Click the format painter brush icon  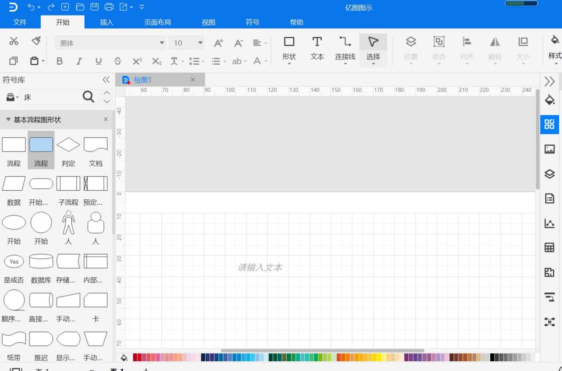click(x=36, y=41)
